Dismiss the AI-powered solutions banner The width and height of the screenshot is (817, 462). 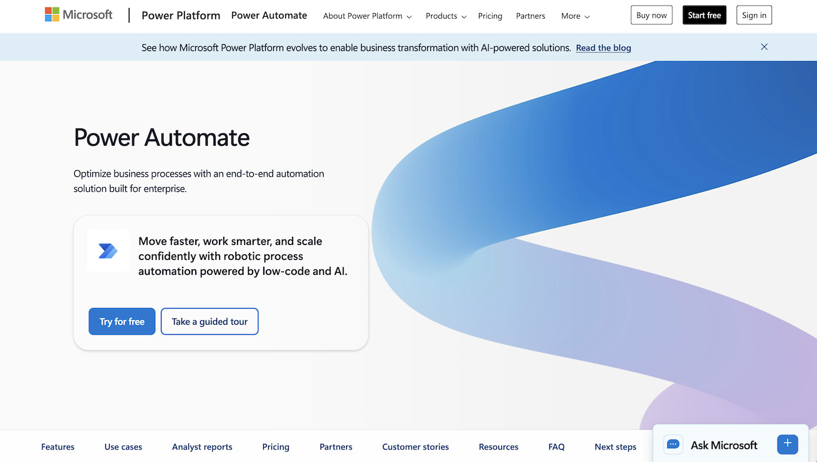click(x=764, y=47)
